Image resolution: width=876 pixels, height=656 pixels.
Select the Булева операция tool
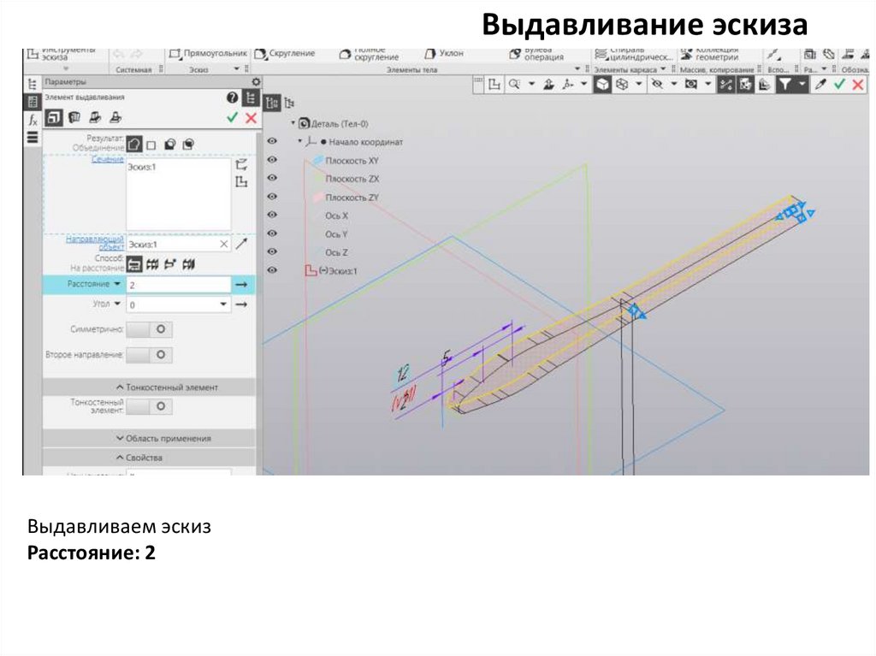[536, 54]
